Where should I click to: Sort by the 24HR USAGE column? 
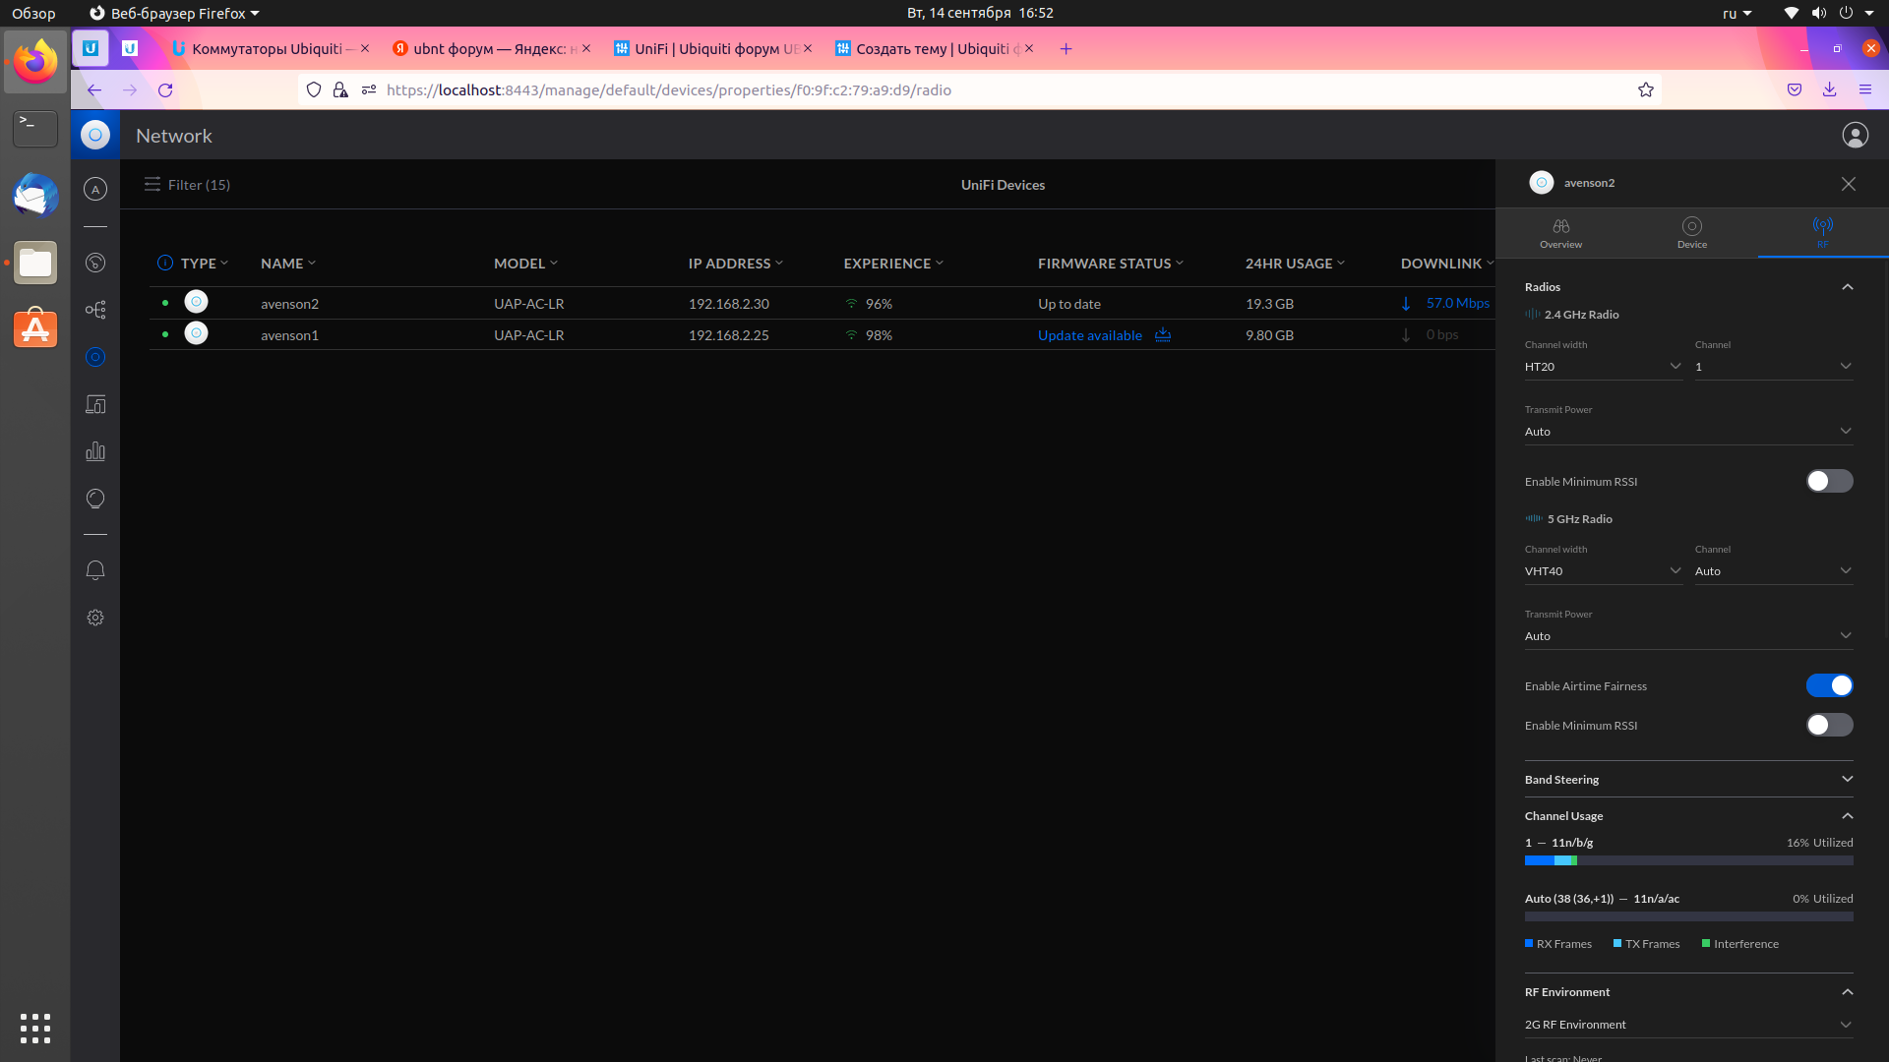pos(1294,264)
